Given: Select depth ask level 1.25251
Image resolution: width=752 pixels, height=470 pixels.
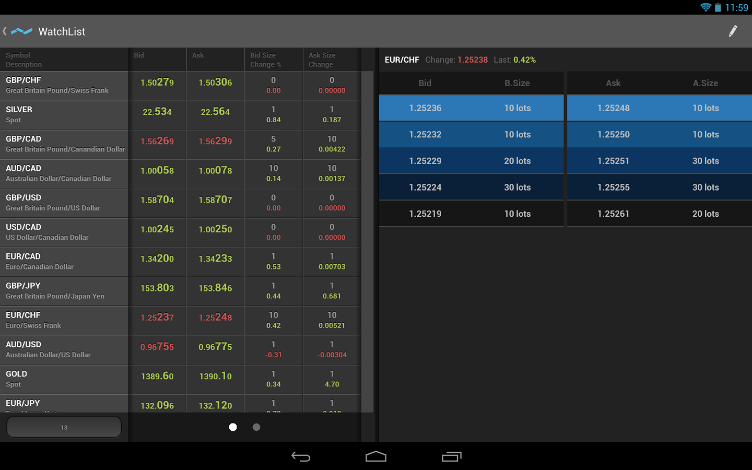Looking at the screenshot, I should coord(660,161).
